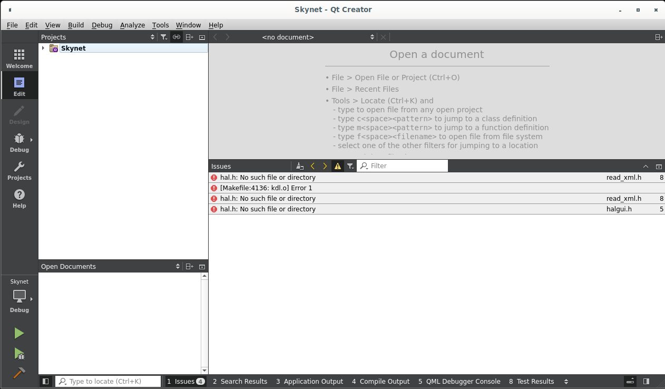Close the current document
Viewport: 665px width, 389px height.
pos(383,37)
